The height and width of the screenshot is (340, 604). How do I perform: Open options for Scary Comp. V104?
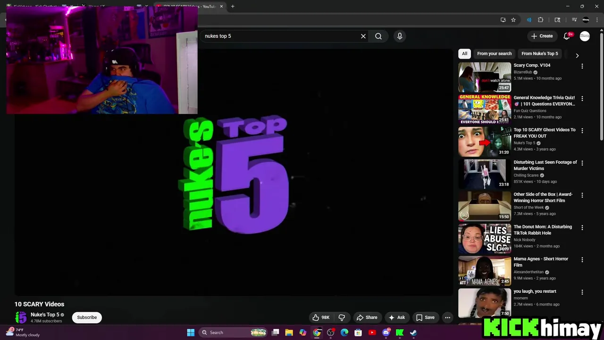click(582, 66)
